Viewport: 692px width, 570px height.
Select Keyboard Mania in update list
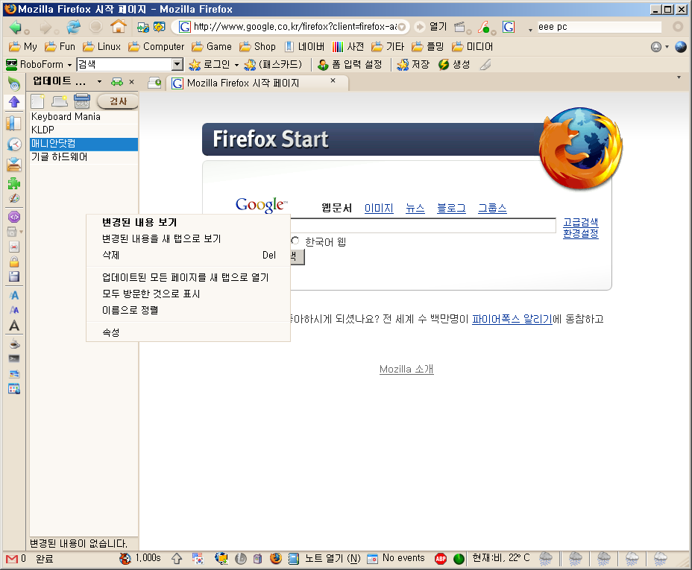click(84, 116)
